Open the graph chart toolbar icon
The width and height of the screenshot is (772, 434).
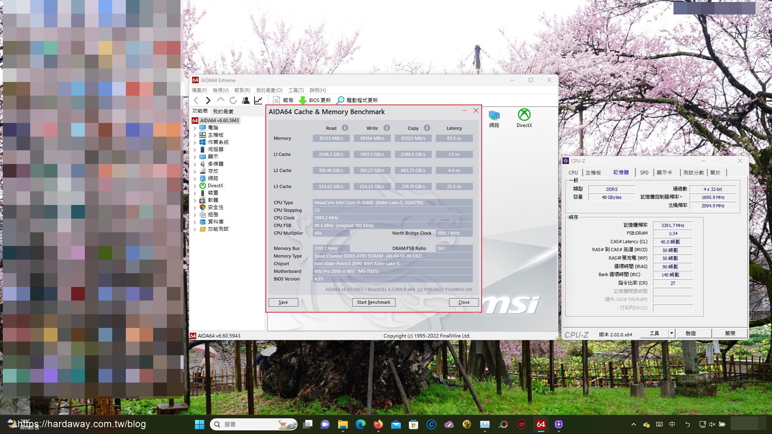tap(258, 100)
